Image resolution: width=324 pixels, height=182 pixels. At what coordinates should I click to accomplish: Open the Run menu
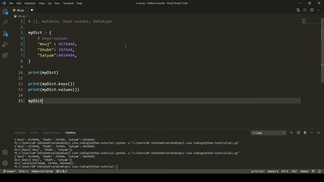pyautogui.click(x=57, y=4)
